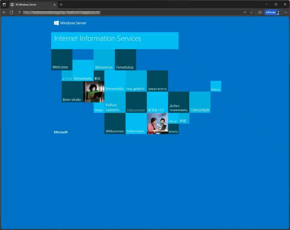Refresh the page with the reload icon

click(12, 12)
